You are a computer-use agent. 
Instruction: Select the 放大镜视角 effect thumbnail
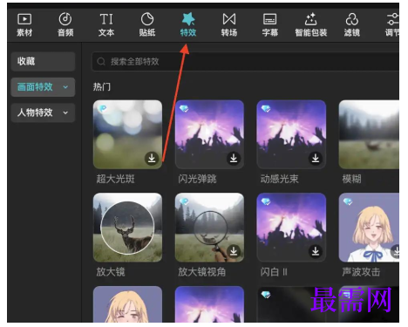(x=209, y=228)
